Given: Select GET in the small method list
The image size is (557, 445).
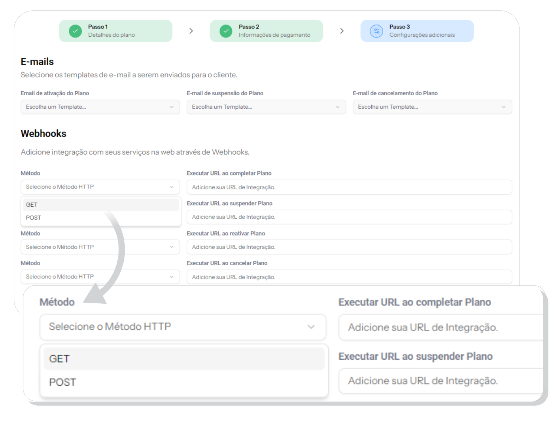Looking at the screenshot, I should pyautogui.click(x=101, y=205).
